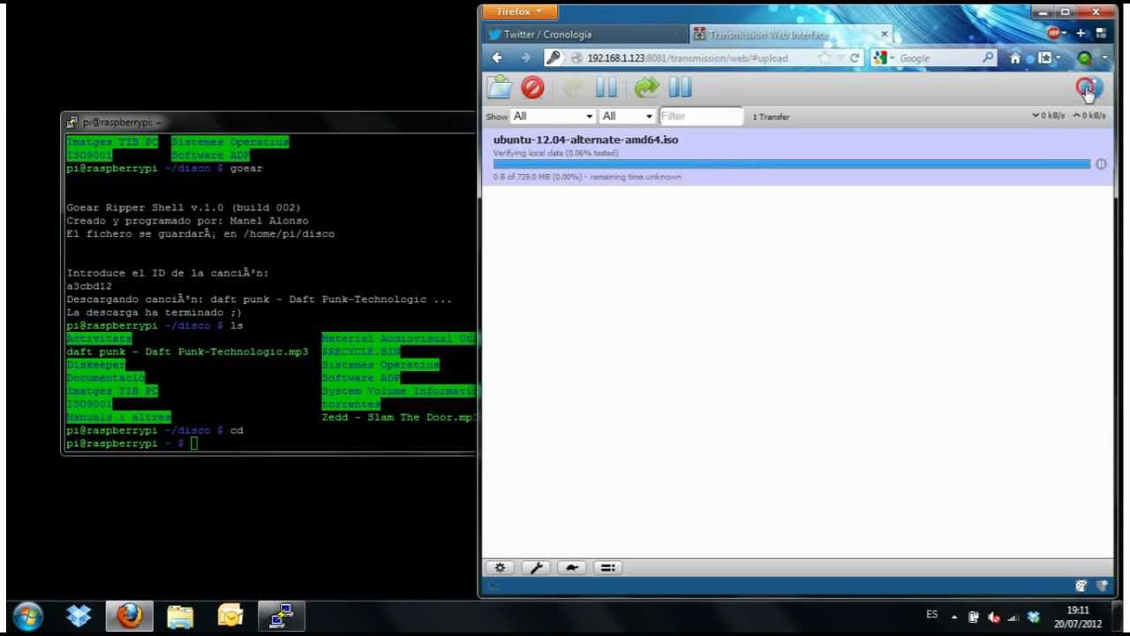The width and height of the screenshot is (1130, 636).
Task: Go to Firefox home page icon
Action: 1015,58
